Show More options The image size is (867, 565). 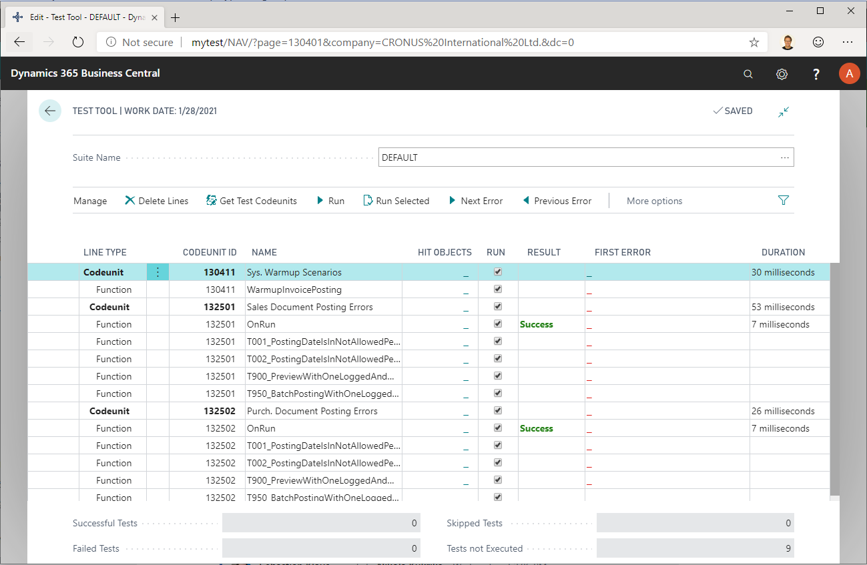(654, 201)
